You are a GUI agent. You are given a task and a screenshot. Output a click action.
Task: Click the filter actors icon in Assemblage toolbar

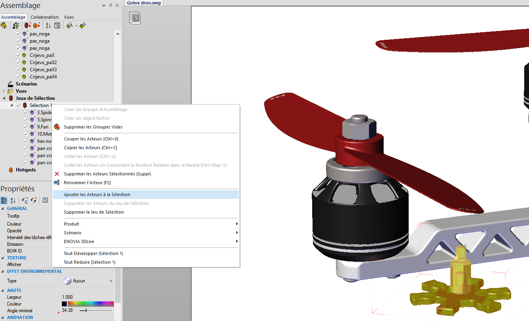point(16,25)
